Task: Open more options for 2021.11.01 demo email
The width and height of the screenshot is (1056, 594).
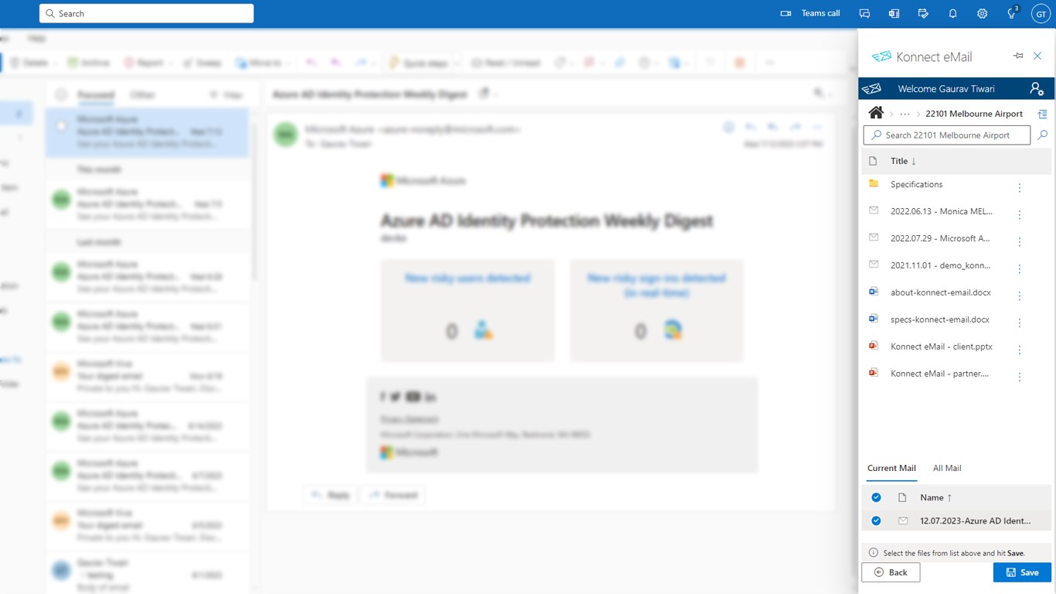Action: coord(1020,269)
